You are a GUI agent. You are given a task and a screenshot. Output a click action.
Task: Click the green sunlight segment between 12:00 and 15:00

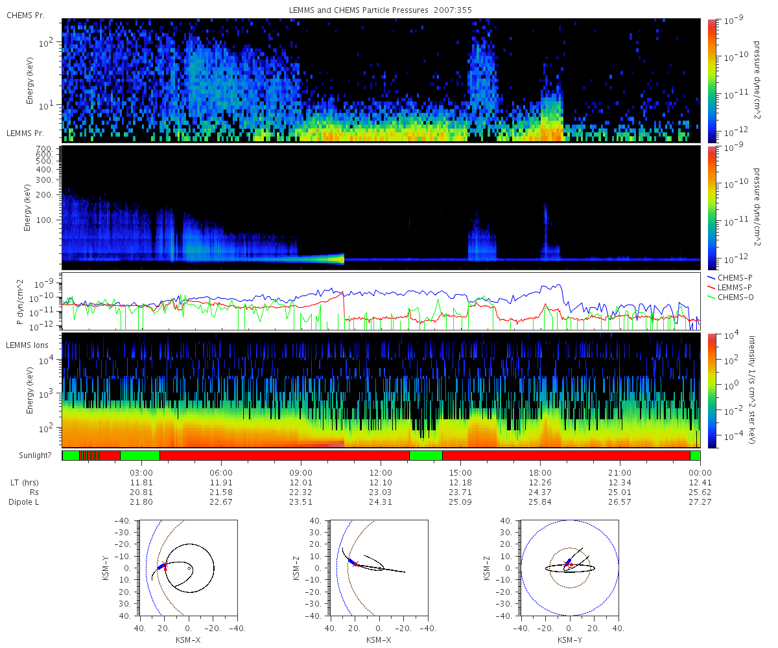426,456
